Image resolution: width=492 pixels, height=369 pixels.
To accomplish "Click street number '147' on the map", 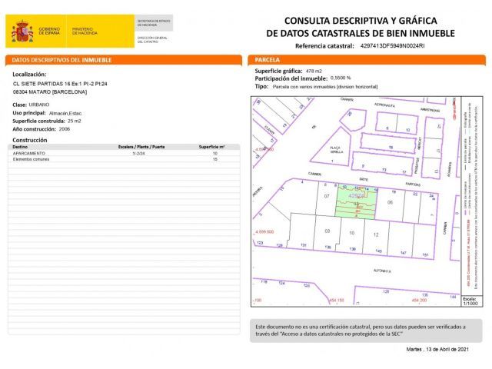I will click(404, 253).
